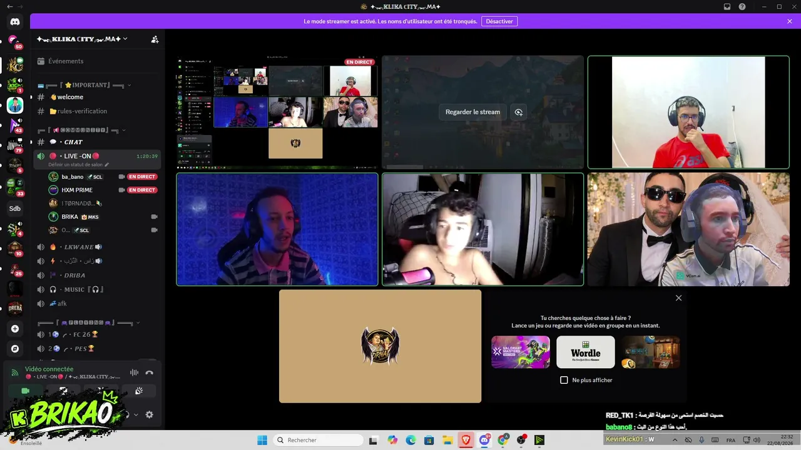Viewport: 801px width, 450px height.
Task: Disconnect from voice call
Action: 149,372
